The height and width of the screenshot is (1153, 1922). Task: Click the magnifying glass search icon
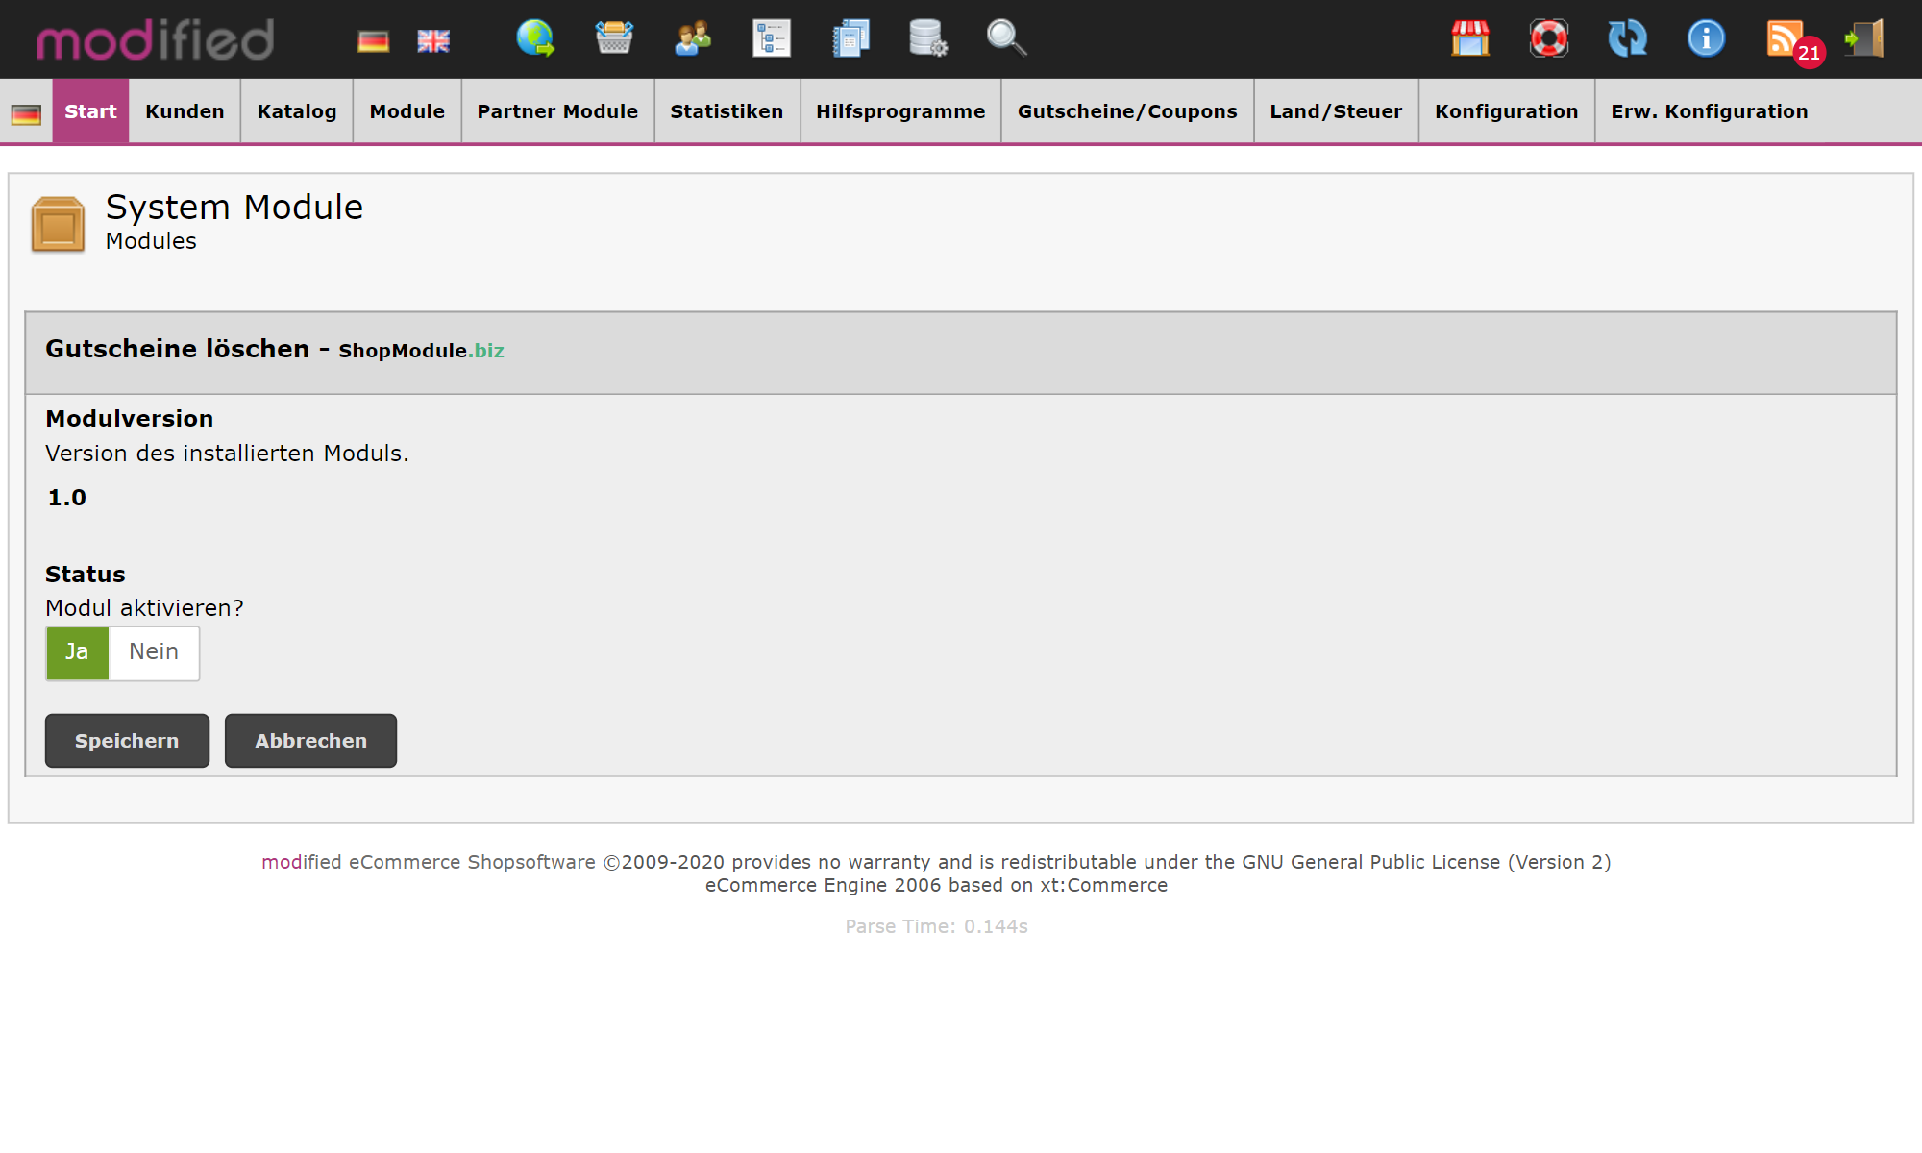tap(1006, 38)
